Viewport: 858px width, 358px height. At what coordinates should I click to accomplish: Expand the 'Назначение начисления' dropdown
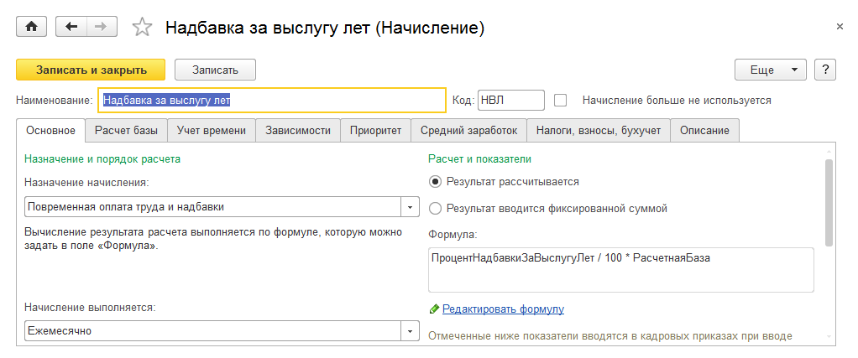tap(410, 207)
